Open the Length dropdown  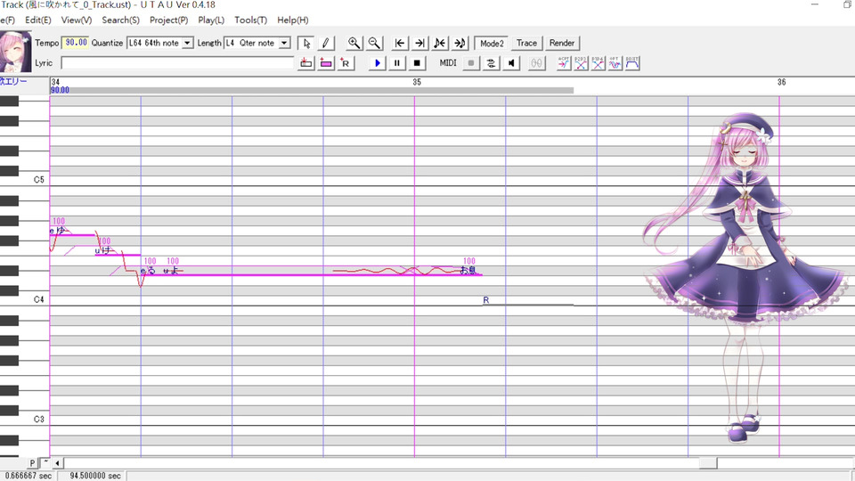[284, 43]
